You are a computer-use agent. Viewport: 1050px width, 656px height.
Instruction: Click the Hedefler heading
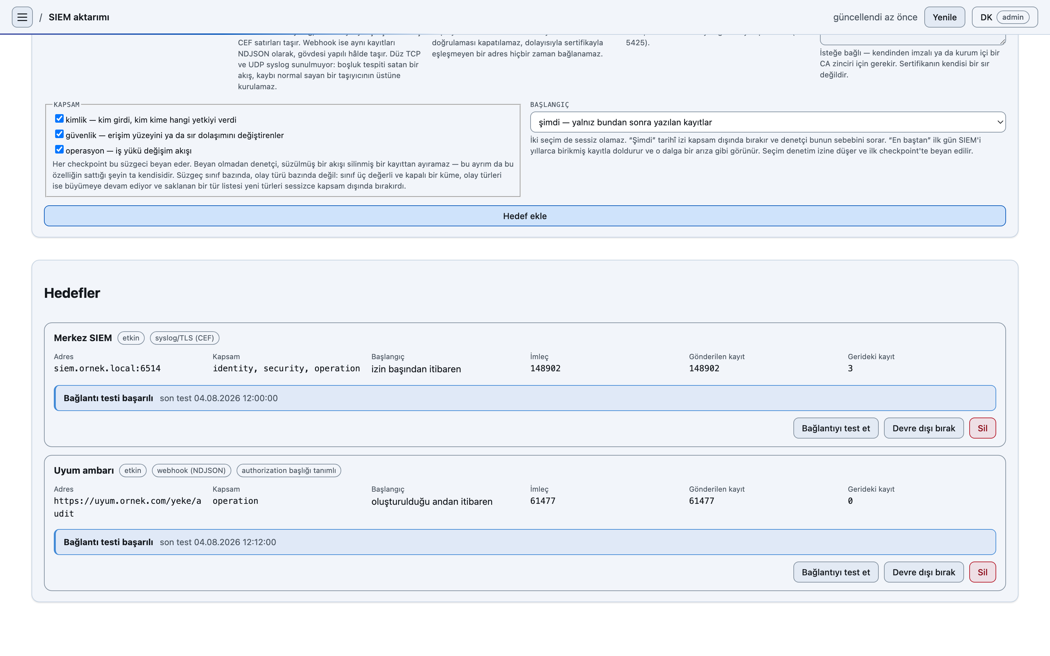click(72, 293)
